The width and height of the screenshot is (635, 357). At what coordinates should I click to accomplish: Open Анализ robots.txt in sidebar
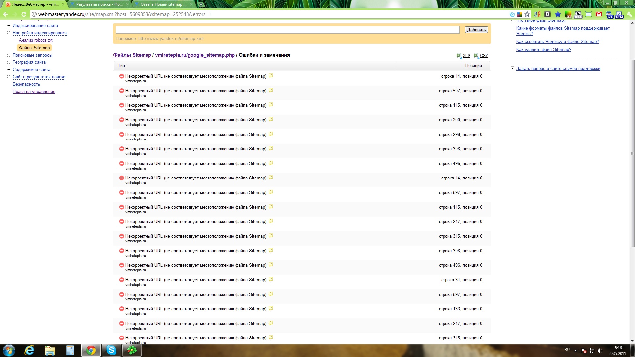(x=35, y=40)
